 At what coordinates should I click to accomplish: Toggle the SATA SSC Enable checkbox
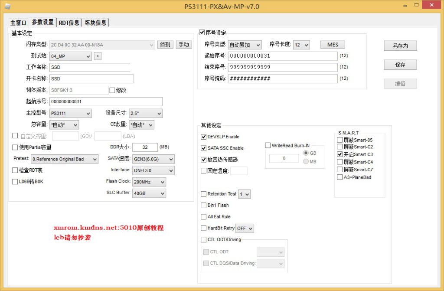204,148
